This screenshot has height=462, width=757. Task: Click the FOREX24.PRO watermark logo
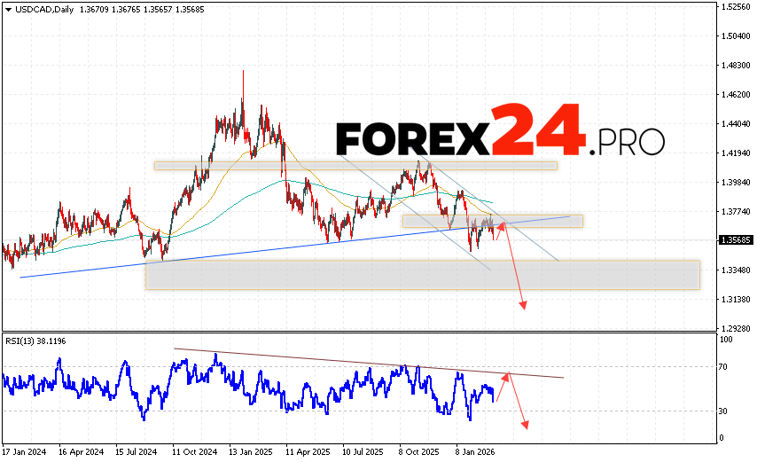500,133
